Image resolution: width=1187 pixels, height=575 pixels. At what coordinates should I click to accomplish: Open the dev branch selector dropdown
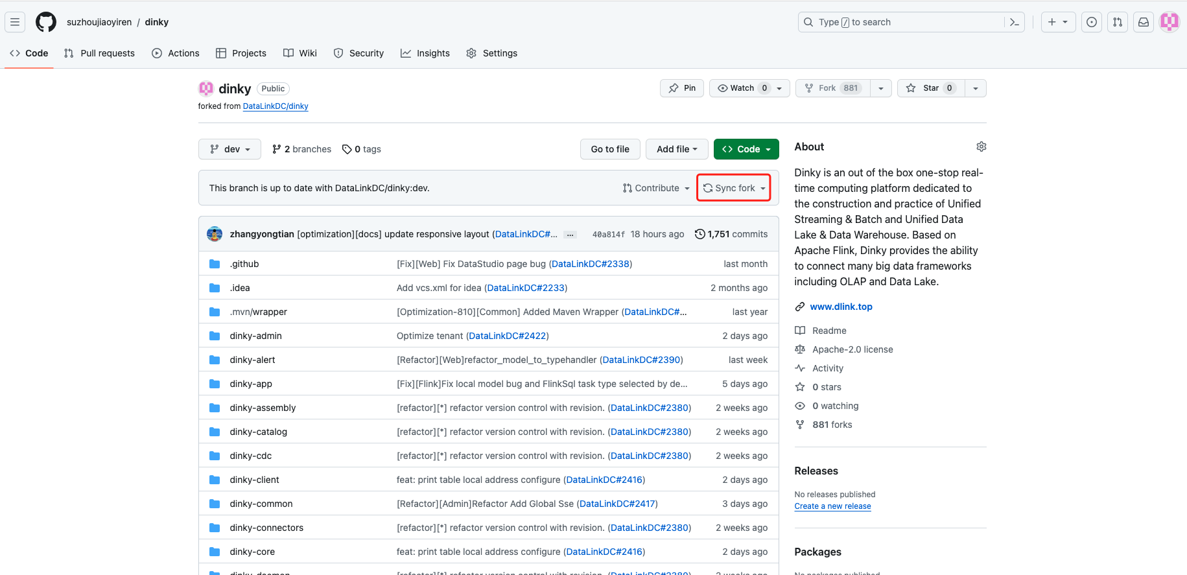[229, 149]
